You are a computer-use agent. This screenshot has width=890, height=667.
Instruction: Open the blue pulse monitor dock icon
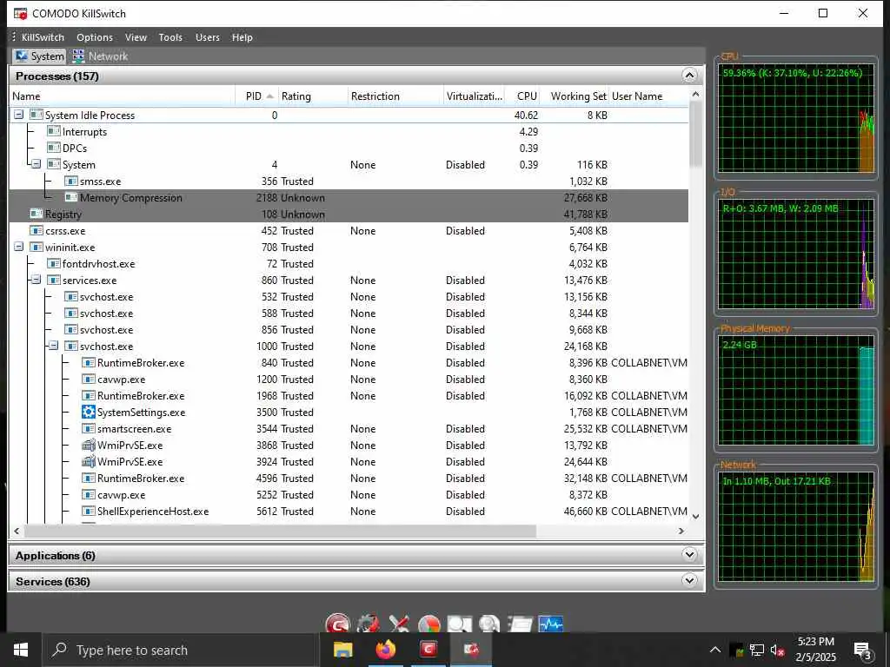(550, 624)
